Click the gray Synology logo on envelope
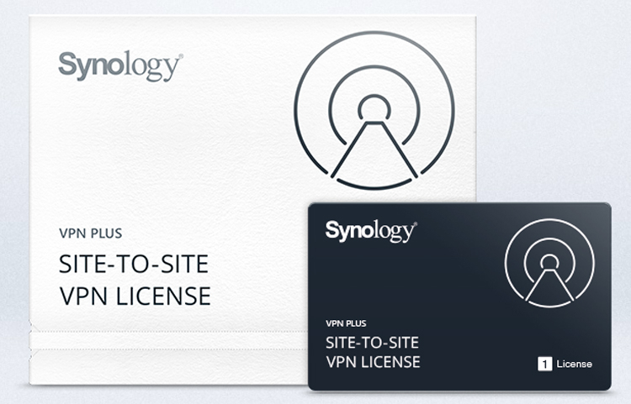 point(120,66)
